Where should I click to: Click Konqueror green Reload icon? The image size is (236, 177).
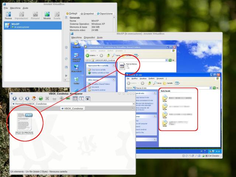41,98
